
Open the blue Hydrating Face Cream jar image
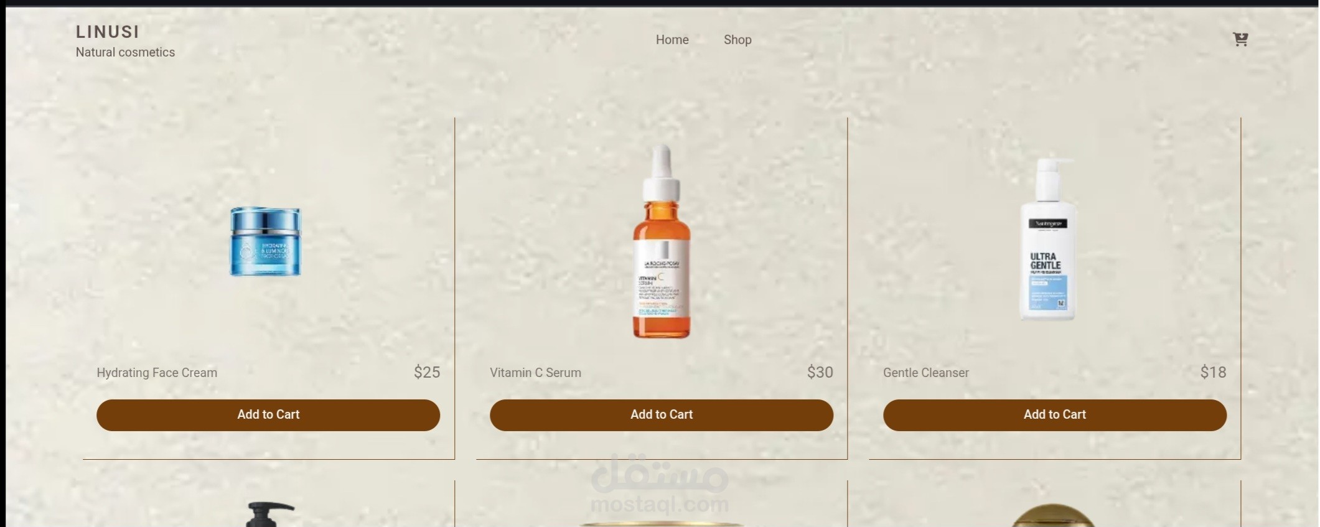266,241
